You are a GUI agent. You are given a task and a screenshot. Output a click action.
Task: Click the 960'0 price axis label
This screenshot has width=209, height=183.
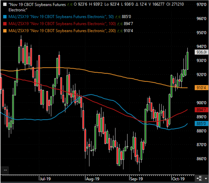202,19
